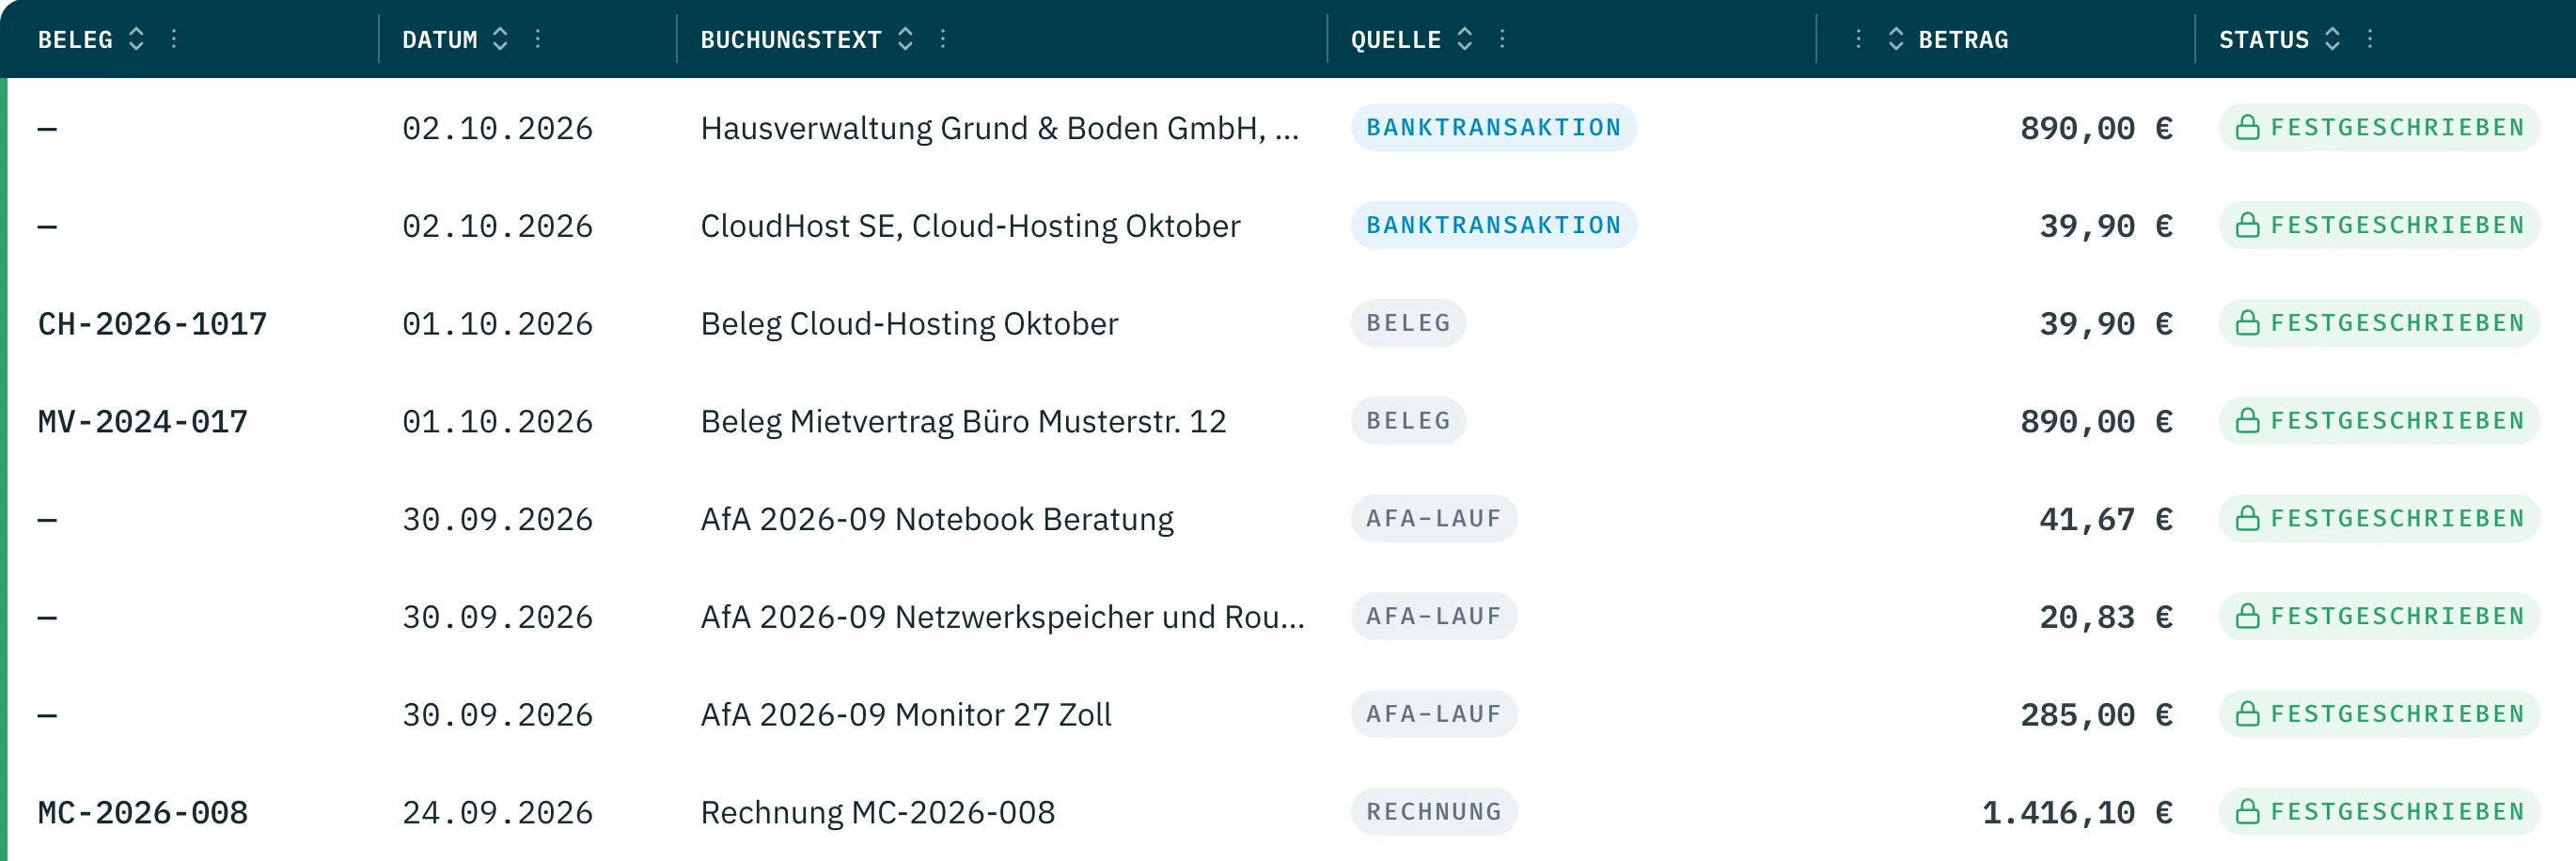2576x861 pixels.
Task: Open the Hausverwaltung Grund & Boden GmbH entry
Action: pos(999,128)
